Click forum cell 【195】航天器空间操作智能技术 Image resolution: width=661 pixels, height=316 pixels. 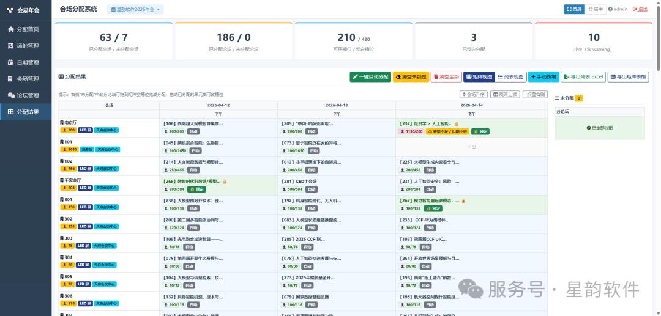pyautogui.click(x=471, y=301)
